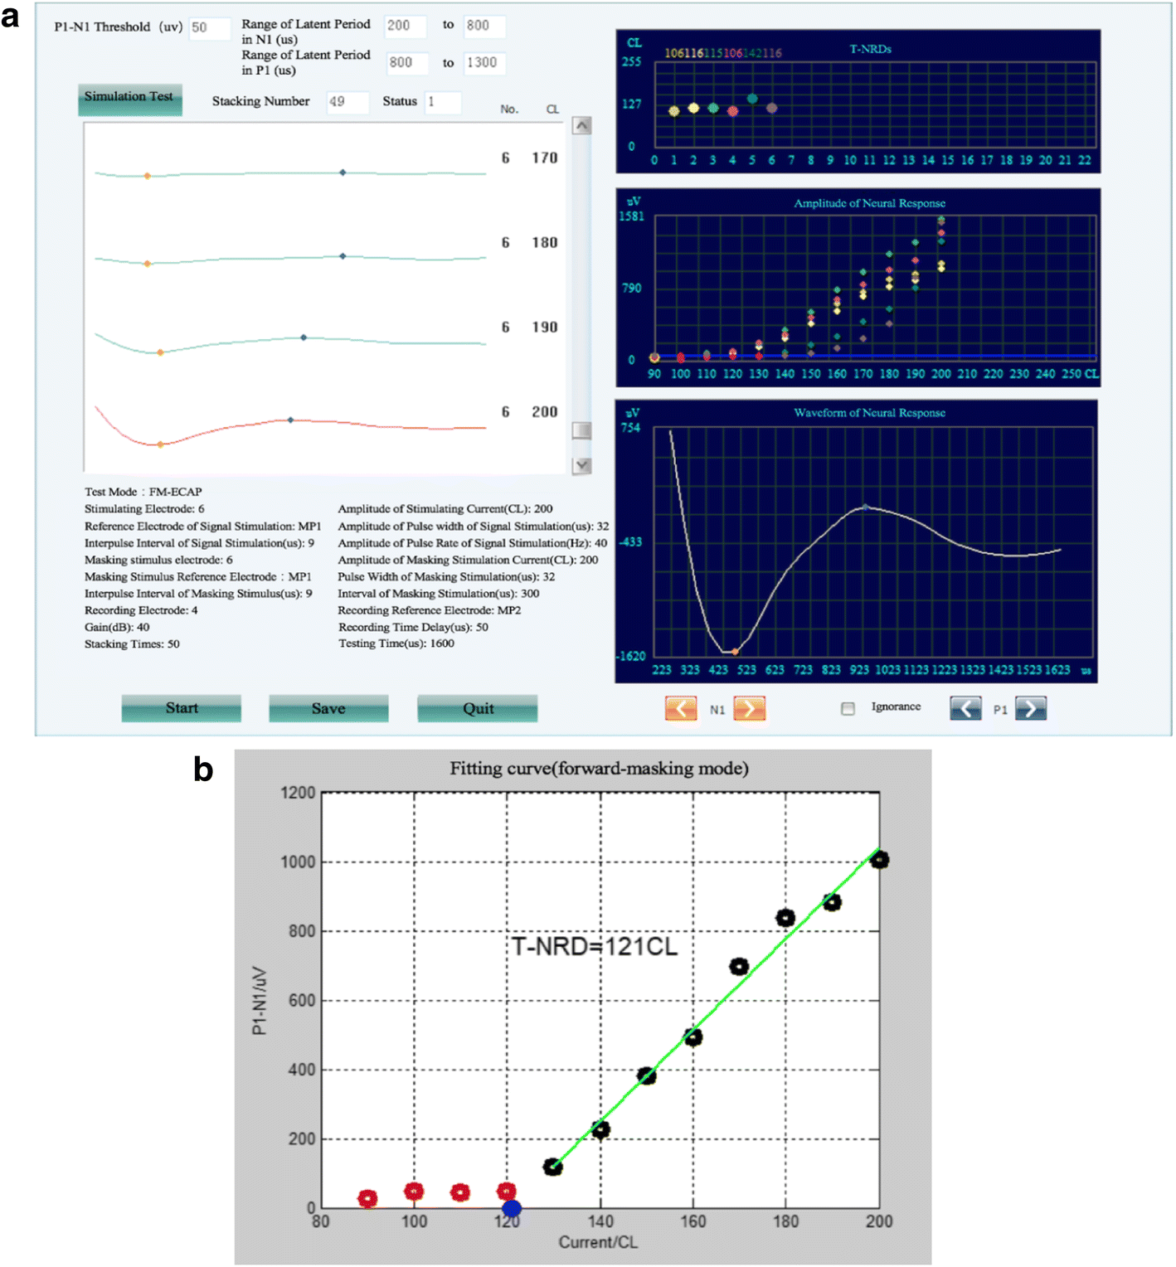Click the blue T-NRD point on fitting curve
The height and width of the screenshot is (1267, 1176).
point(512,1209)
